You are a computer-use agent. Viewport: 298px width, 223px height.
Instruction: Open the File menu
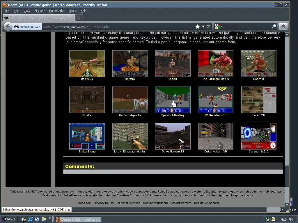(7, 11)
